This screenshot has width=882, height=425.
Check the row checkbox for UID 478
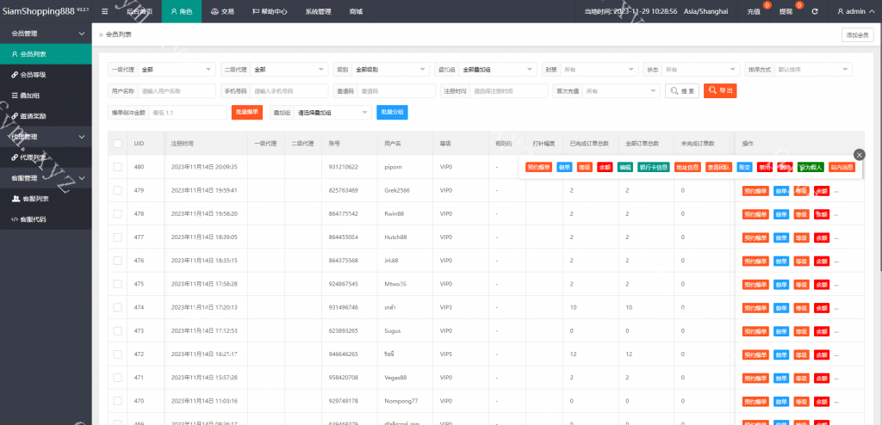click(x=117, y=213)
